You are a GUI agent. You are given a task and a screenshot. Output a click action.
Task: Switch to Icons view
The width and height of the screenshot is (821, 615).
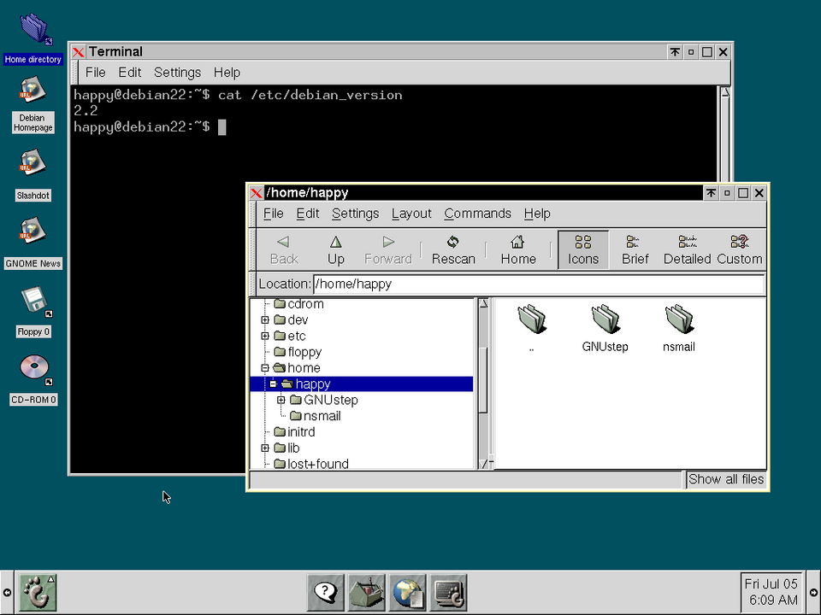(582, 250)
